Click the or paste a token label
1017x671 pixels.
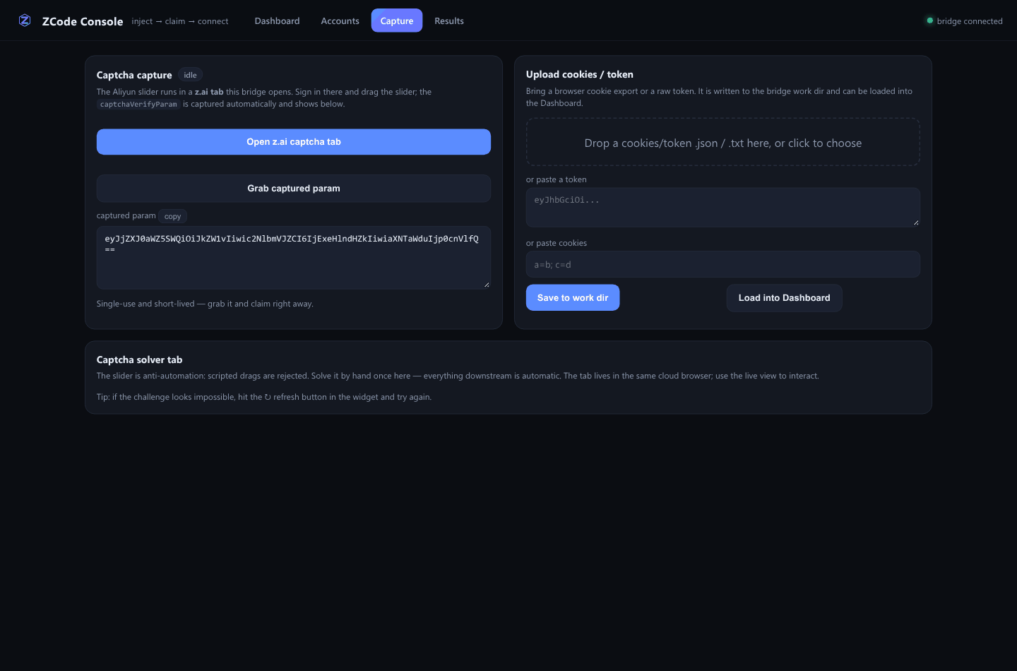click(x=557, y=179)
